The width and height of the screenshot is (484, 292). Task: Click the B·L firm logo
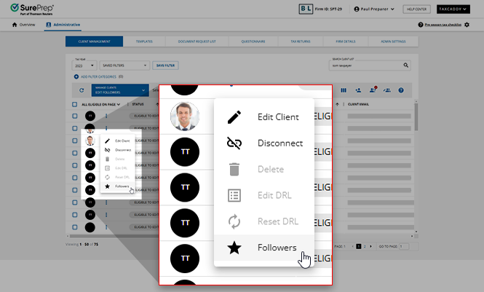click(x=306, y=9)
